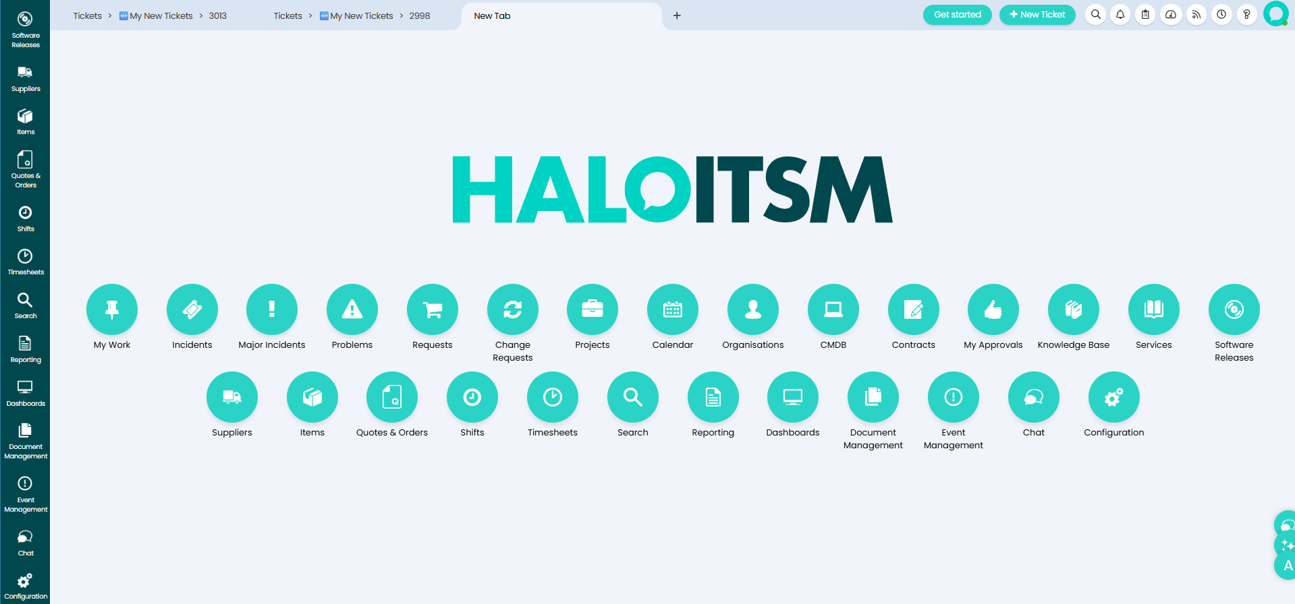Screen dimensions: 1295x604
Task: Select Reporting in the left sidebar
Action: pos(25,350)
